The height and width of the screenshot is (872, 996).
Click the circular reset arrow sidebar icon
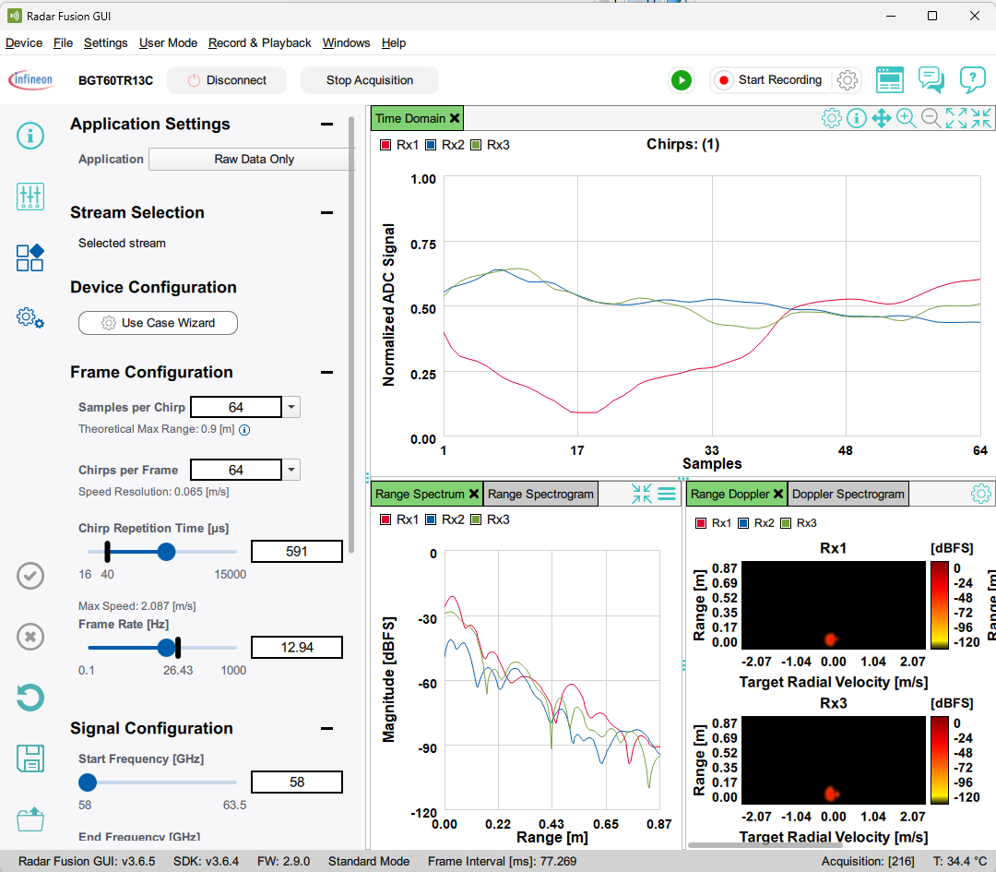point(30,698)
